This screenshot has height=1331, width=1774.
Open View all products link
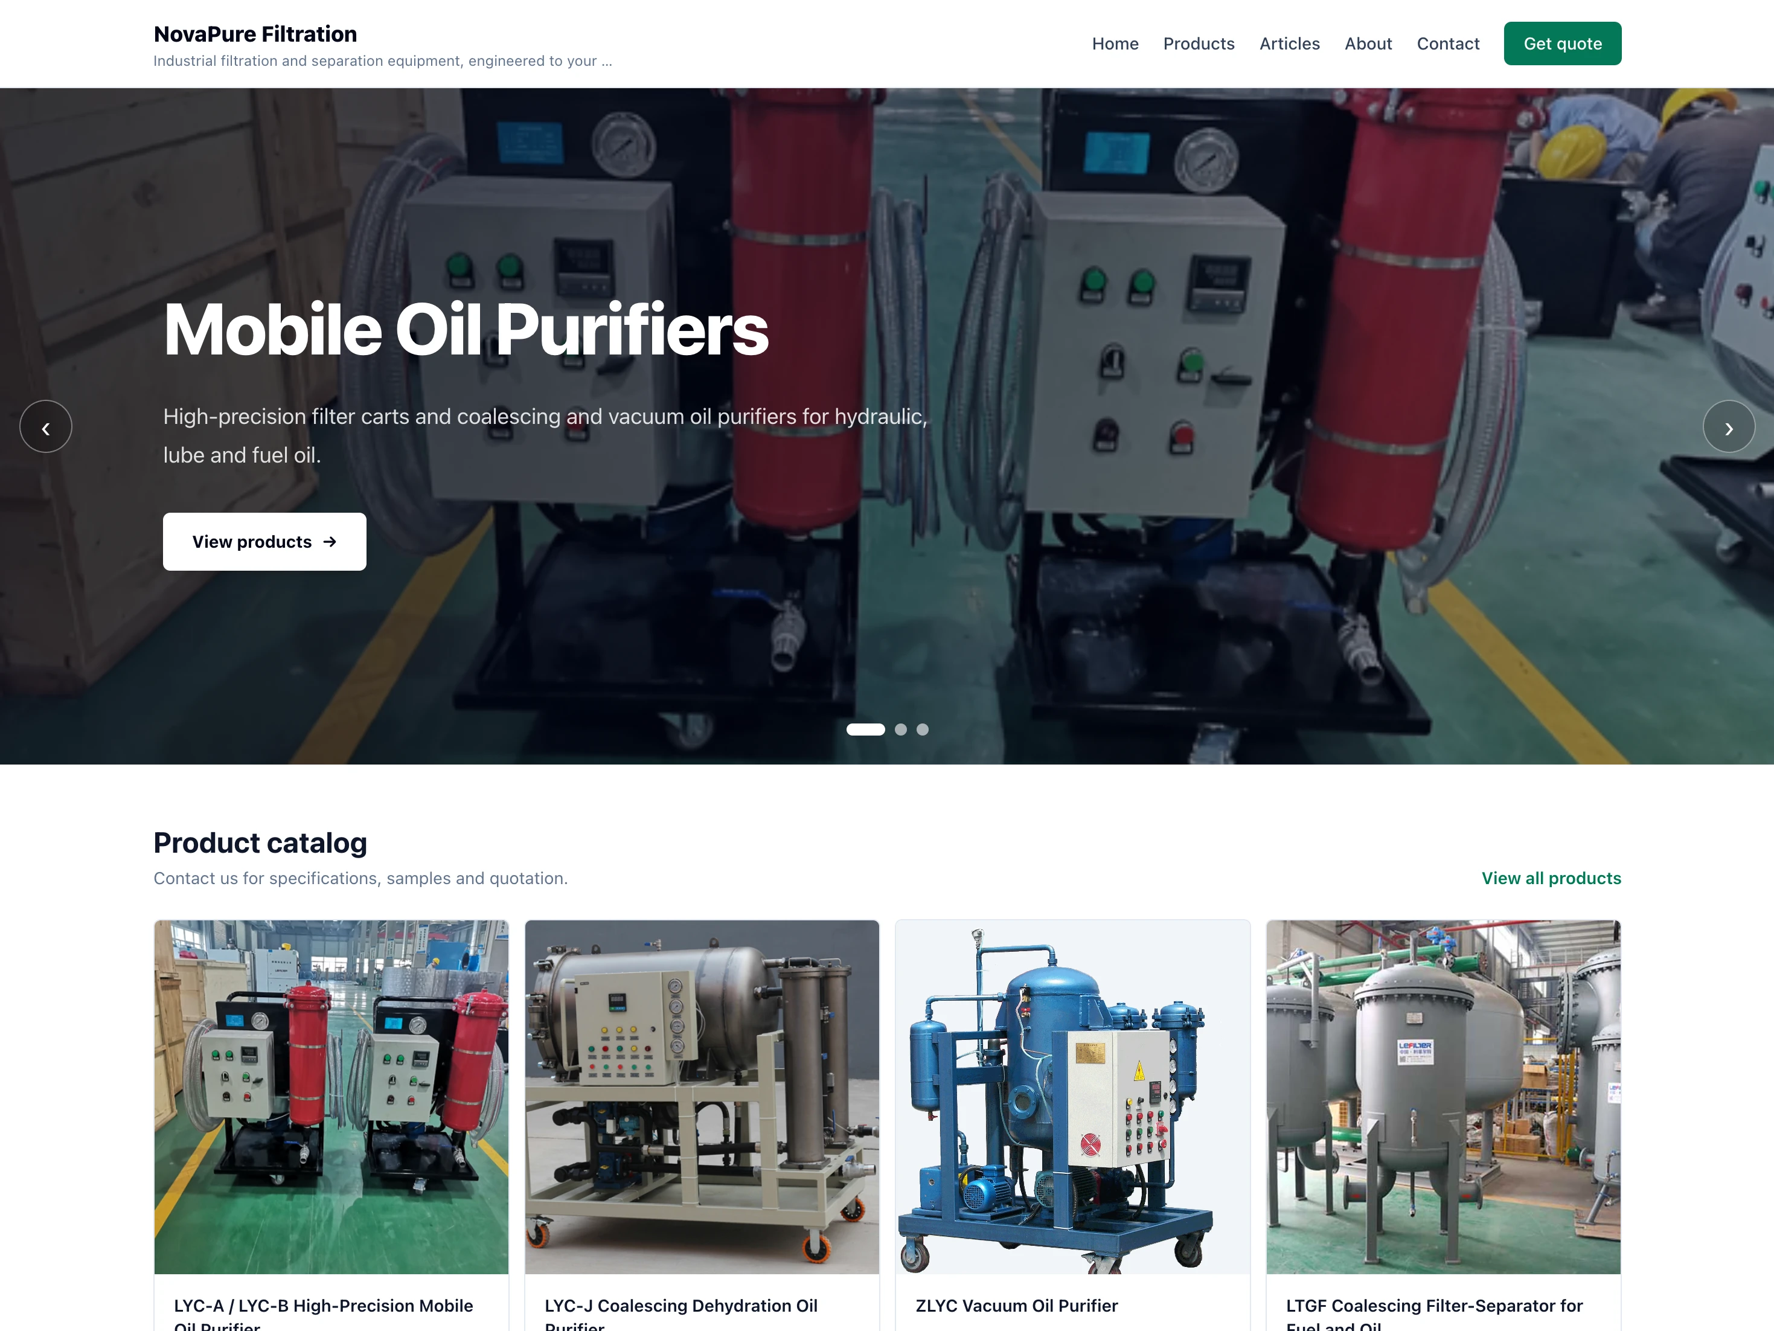(x=1551, y=877)
